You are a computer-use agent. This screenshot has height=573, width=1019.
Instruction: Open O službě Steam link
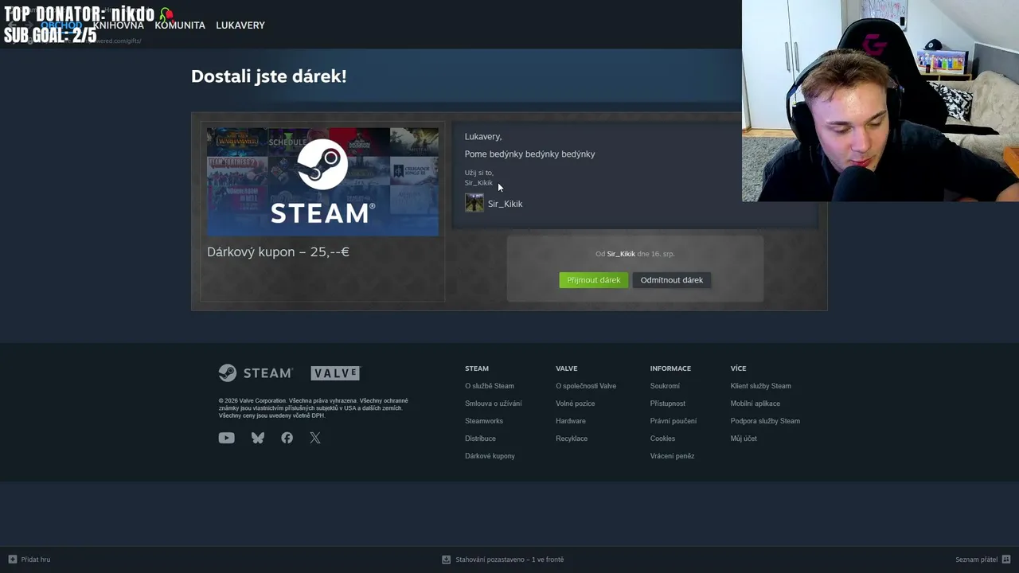coord(490,386)
